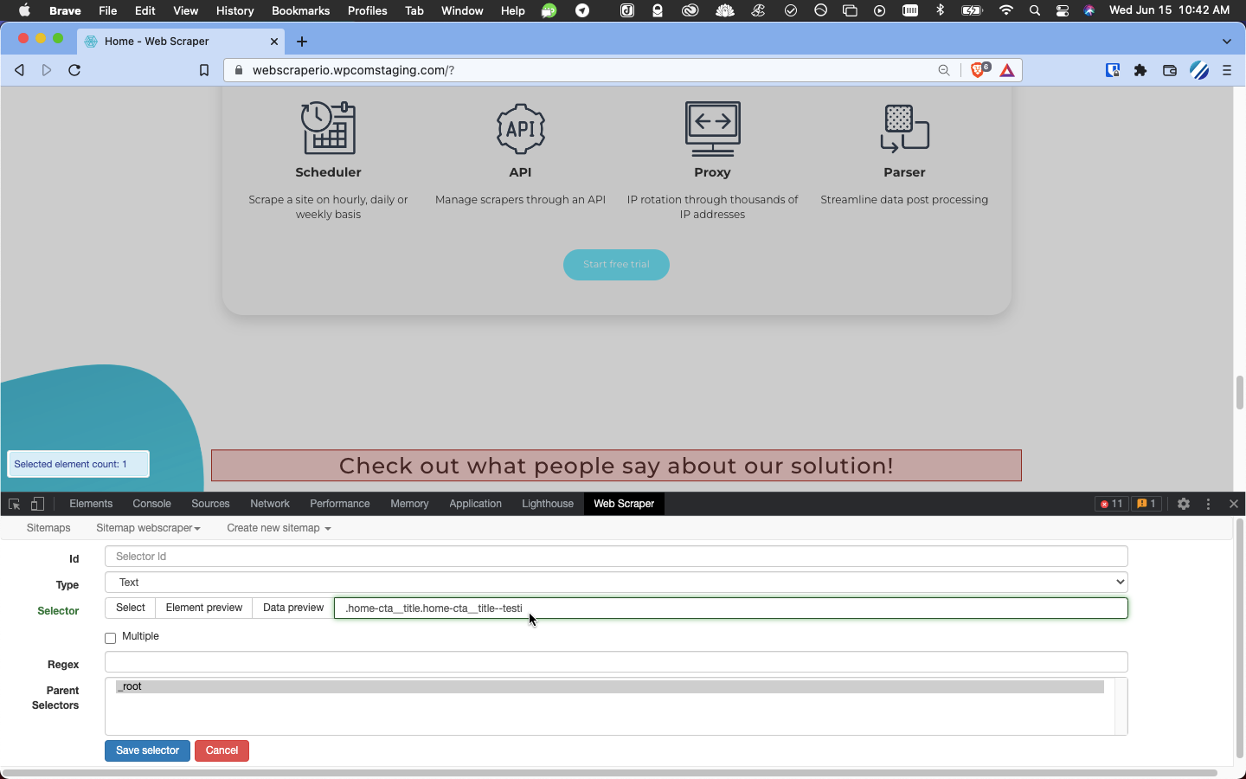Screen dimensions: 1246x779
Task: Click the bookmark icon beside the address bar
Action: click(x=204, y=70)
